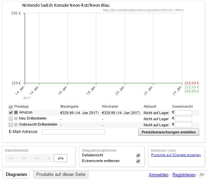The image size is (208, 180).
Task: Open Produkte auf dieser Seite tab
Action: point(61,175)
